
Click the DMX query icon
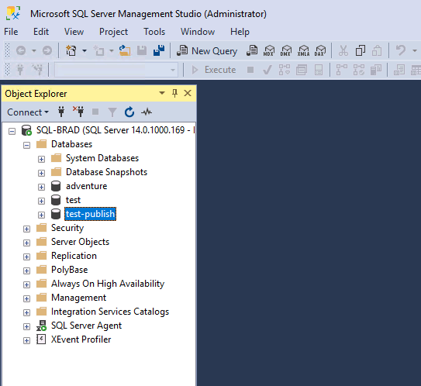[x=286, y=50]
